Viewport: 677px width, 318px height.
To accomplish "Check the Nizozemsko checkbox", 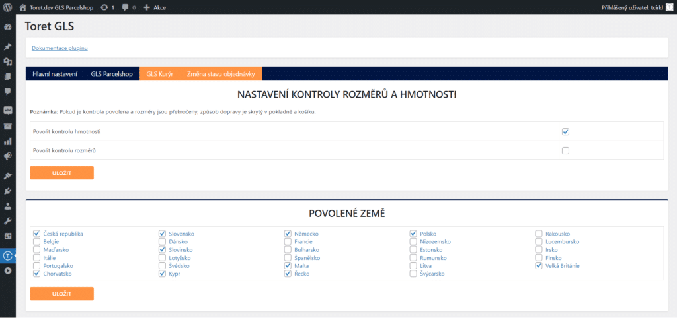I will (x=414, y=241).
